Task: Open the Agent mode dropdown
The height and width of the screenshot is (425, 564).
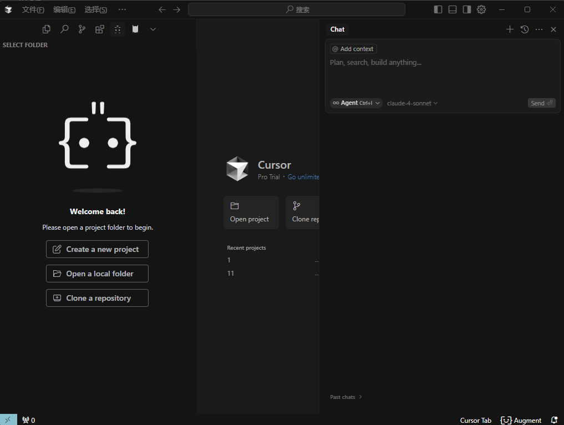Action: click(356, 103)
